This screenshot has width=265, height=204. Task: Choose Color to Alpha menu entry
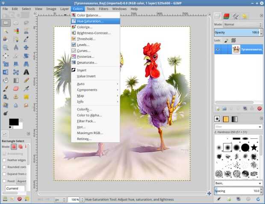[95, 115]
